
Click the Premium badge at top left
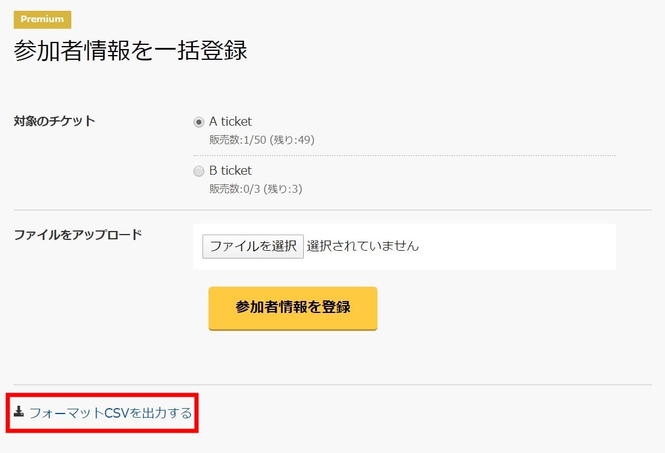[41, 19]
